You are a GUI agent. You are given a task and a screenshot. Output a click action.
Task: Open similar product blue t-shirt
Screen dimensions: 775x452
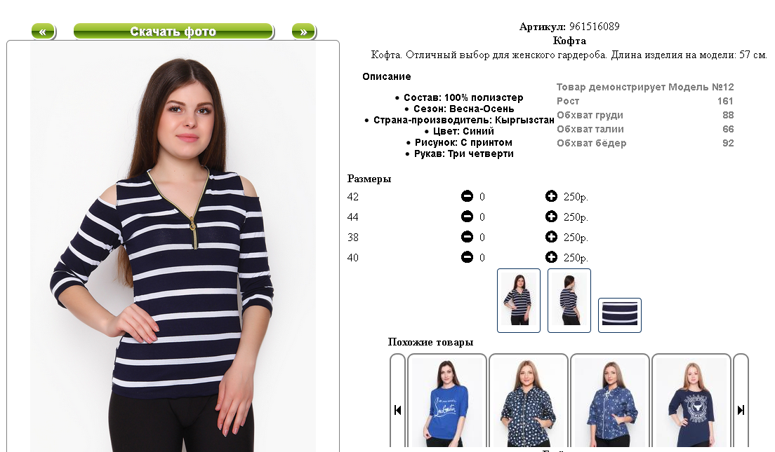446,402
